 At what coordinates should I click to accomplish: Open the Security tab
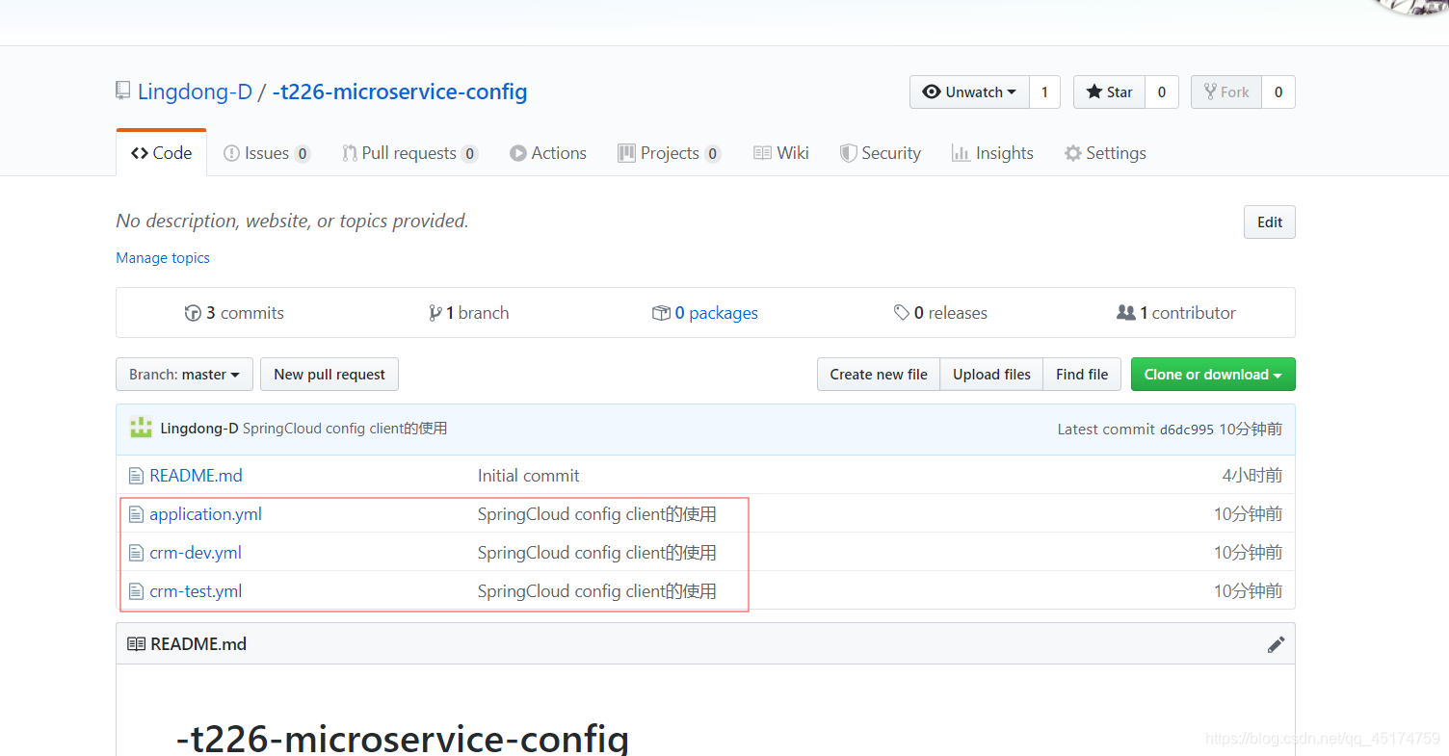point(881,153)
